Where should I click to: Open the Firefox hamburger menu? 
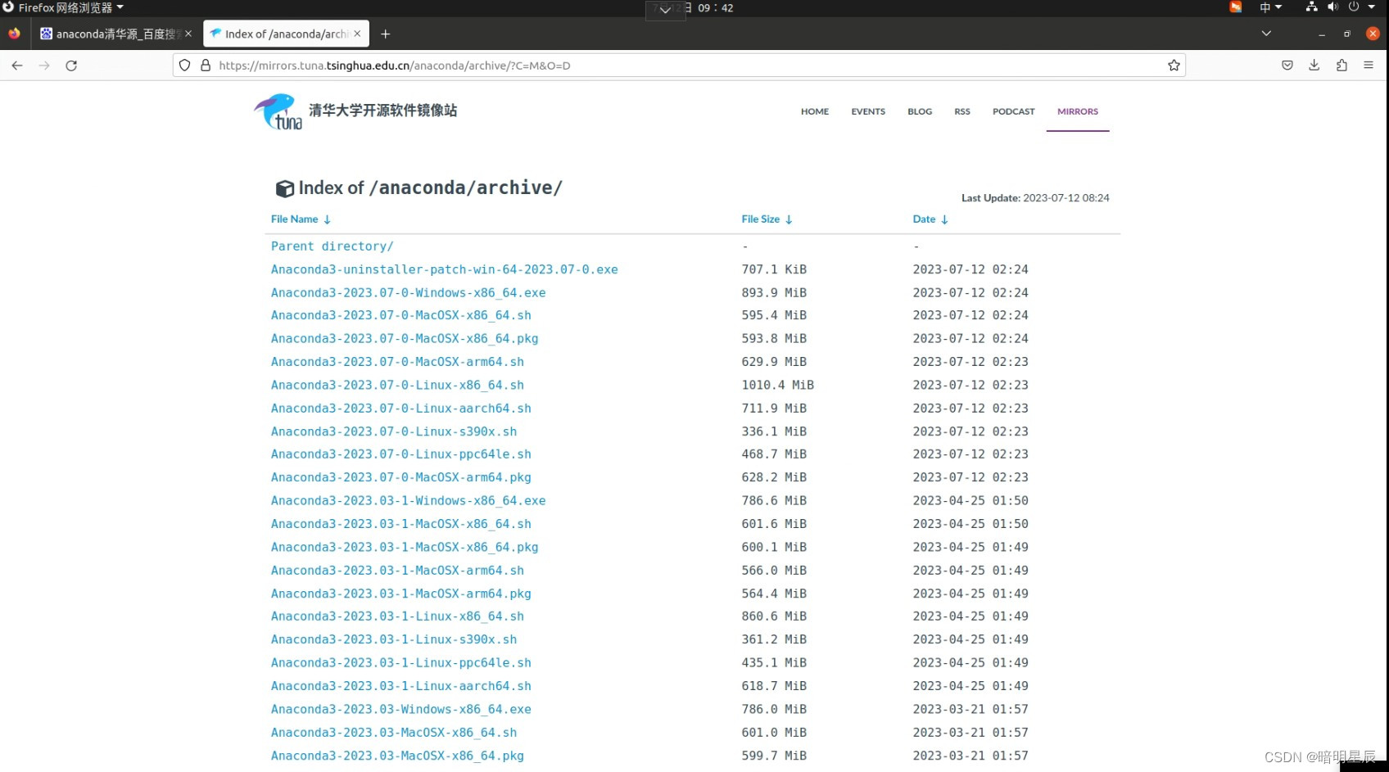pyautogui.click(x=1369, y=65)
